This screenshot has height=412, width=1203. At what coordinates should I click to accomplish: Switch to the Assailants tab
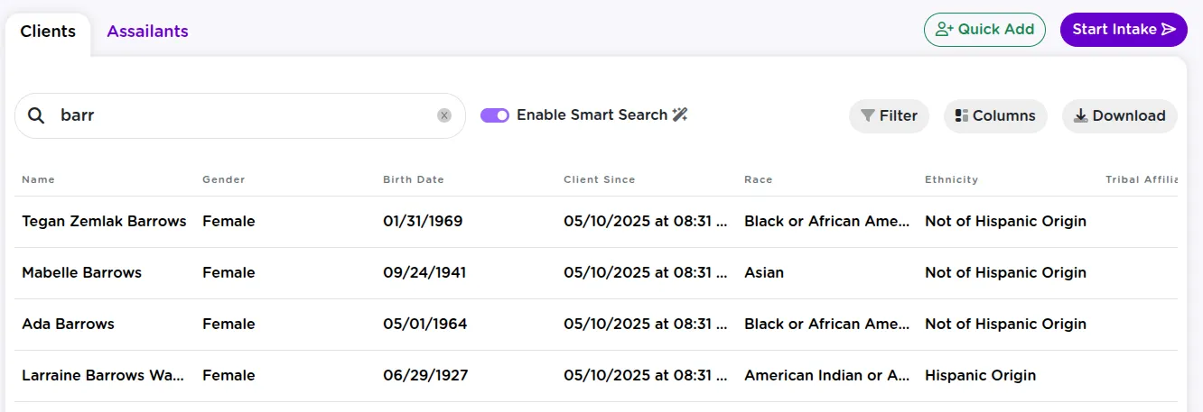(x=147, y=31)
